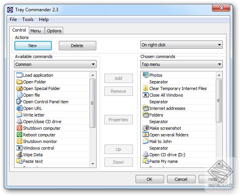Click the Write letter envelope icon
Image resolution: width=240 pixels, height=196 pixels.
pos(19,115)
